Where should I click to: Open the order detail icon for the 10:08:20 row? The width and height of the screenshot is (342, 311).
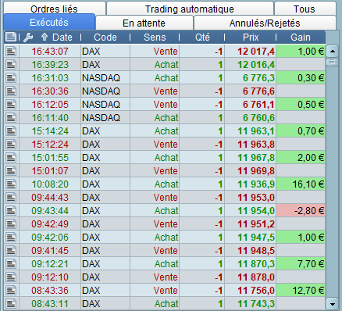coord(11,184)
